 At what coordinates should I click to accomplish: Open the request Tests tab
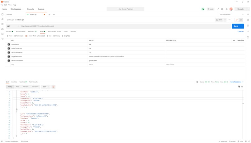pos(66,31)
